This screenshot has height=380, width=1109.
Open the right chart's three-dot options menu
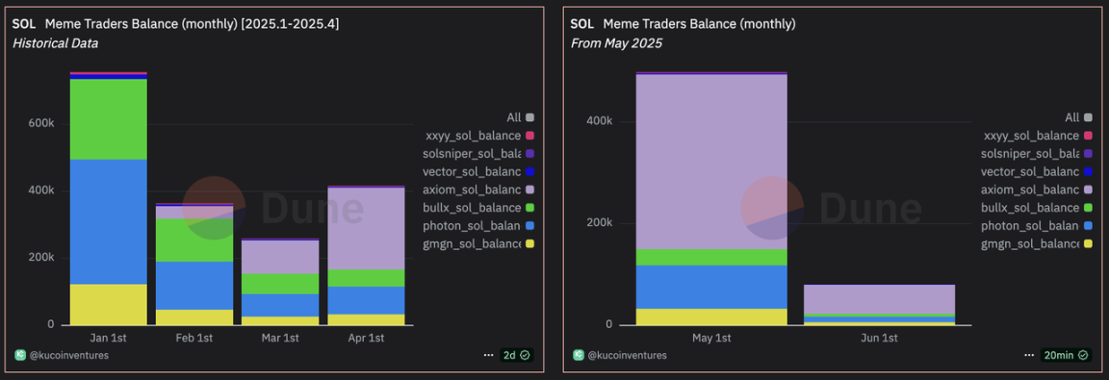point(1028,355)
